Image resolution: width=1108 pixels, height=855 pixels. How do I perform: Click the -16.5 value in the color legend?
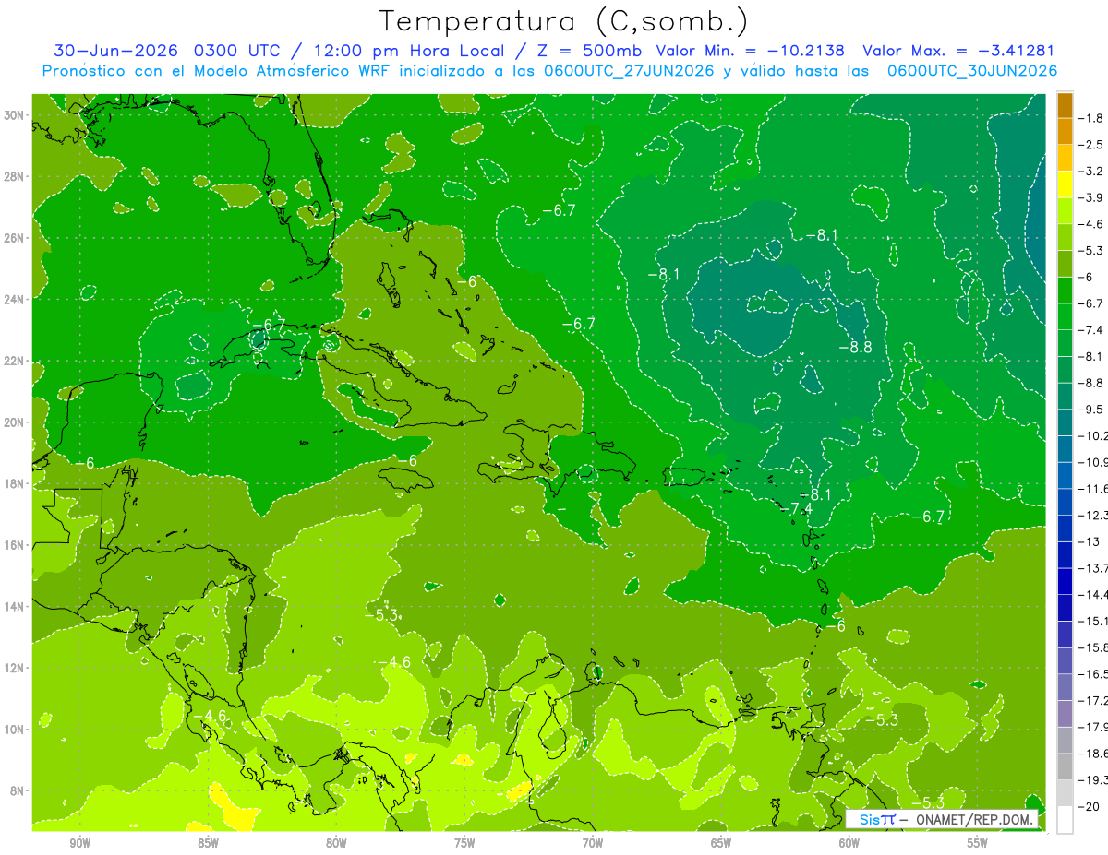tap(1093, 673)
